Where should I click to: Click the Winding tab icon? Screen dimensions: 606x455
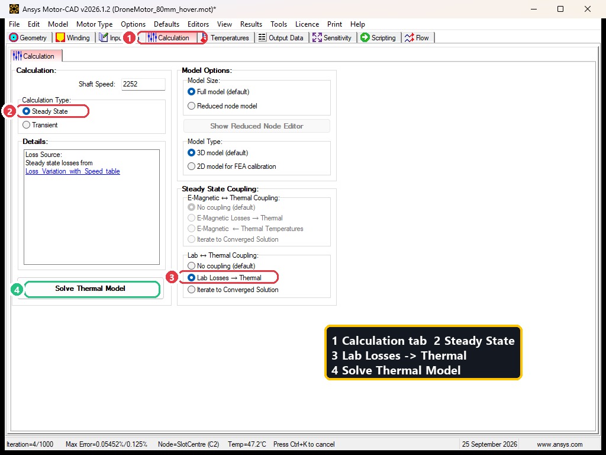[60, 37]
